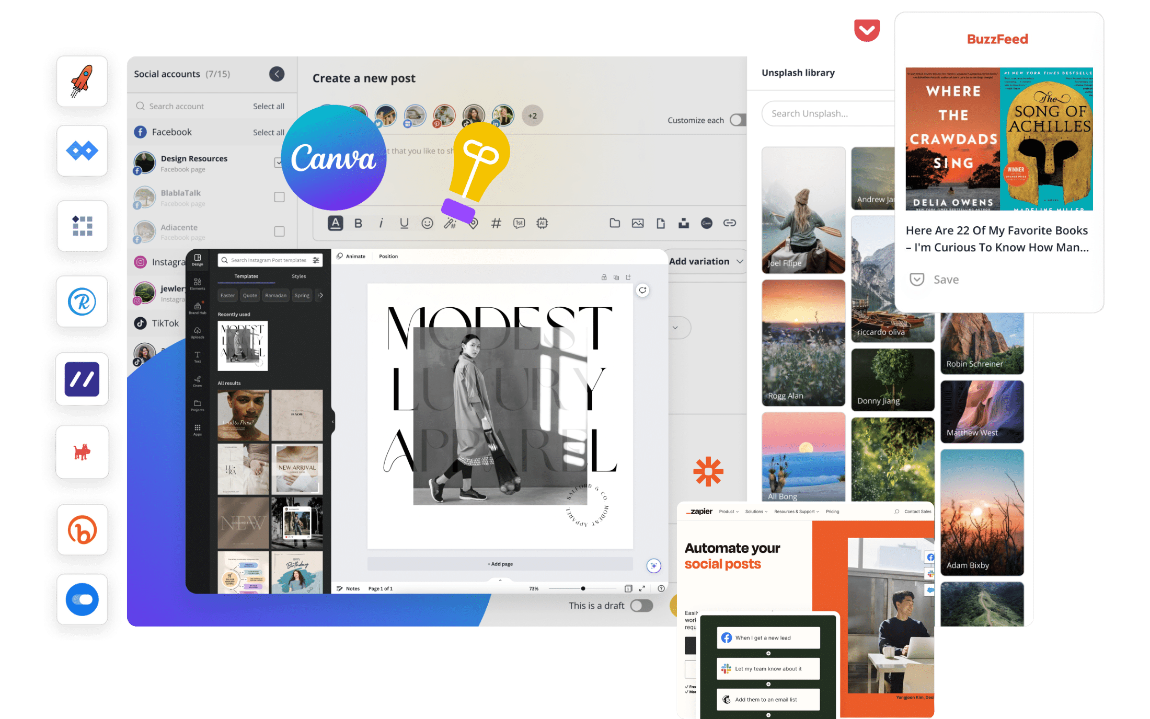Viewport: 1150px width, 719px height.
Task: Toggle the Customize each switch
Action: coord(738,120)
